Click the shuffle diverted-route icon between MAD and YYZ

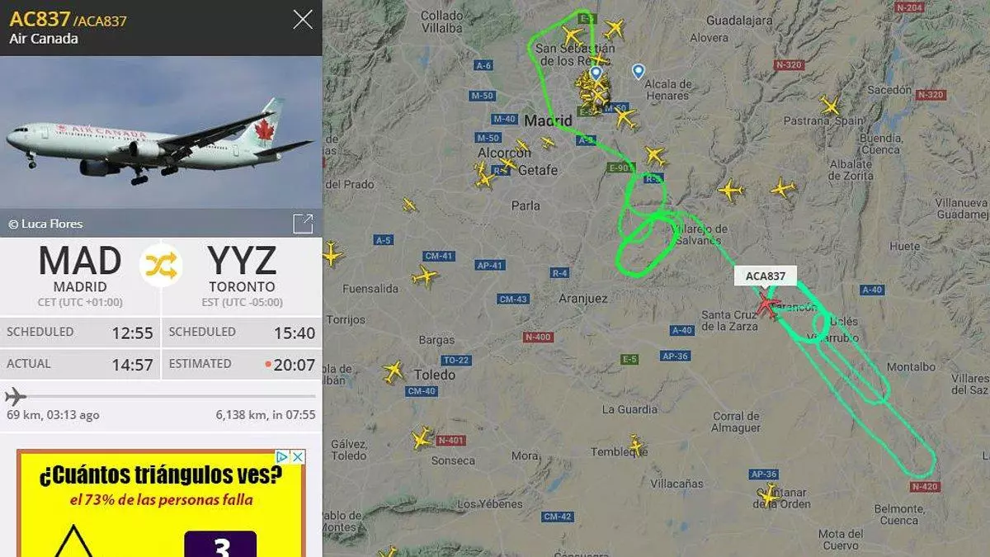pyautogui.click(x=161, y=264)
